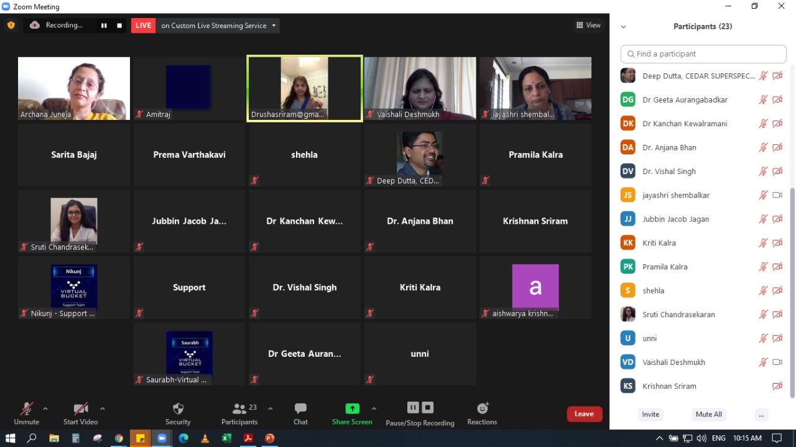Click the Find a participant search field
796x447 pixels.
pos(703,54)
